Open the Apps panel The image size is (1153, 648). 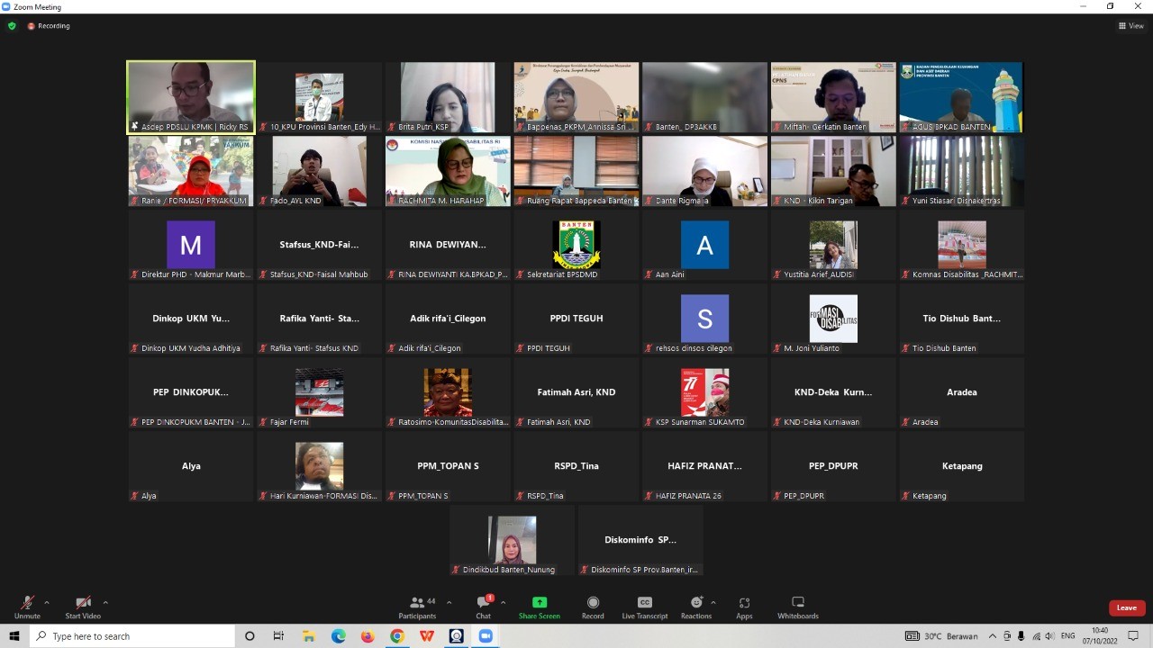point(744,607)
